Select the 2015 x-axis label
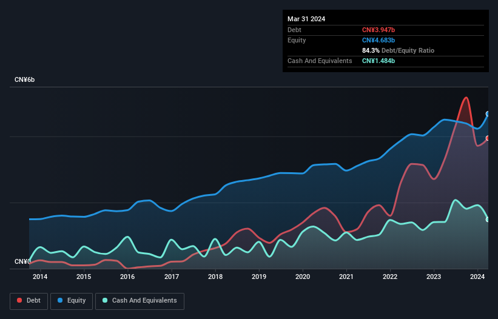498x319 pixels. [84, 277]
